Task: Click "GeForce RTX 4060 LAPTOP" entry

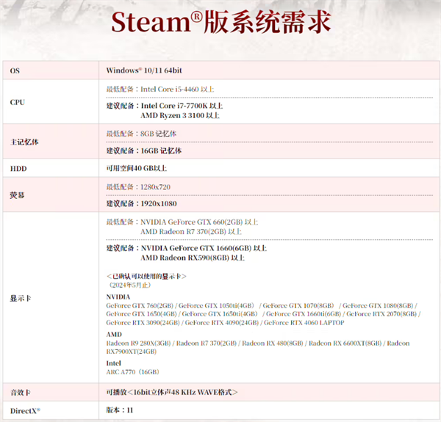Action: pyautogui.click(x=304, y=323)
